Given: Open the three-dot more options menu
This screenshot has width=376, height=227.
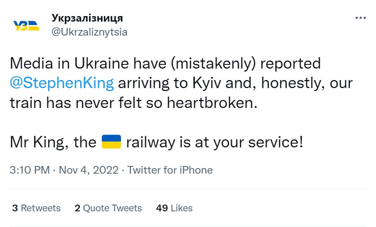Looking at the screenshot, I should (x=360, y=19).
